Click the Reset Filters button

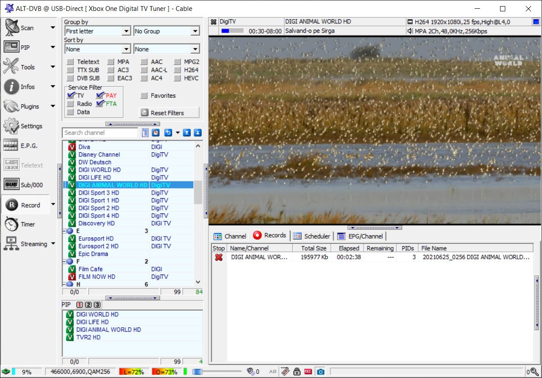169,113
